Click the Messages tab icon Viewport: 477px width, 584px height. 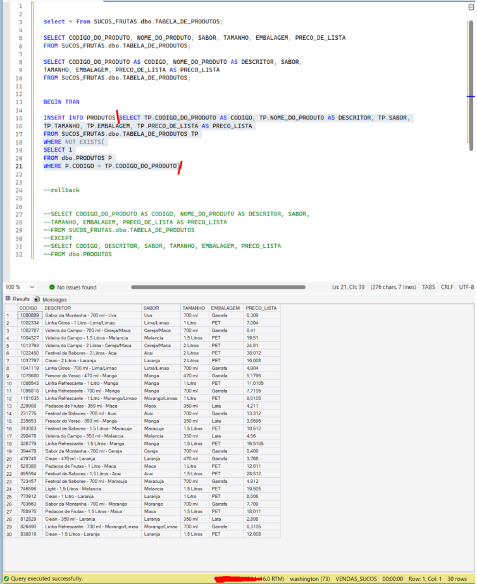(37, 299)
